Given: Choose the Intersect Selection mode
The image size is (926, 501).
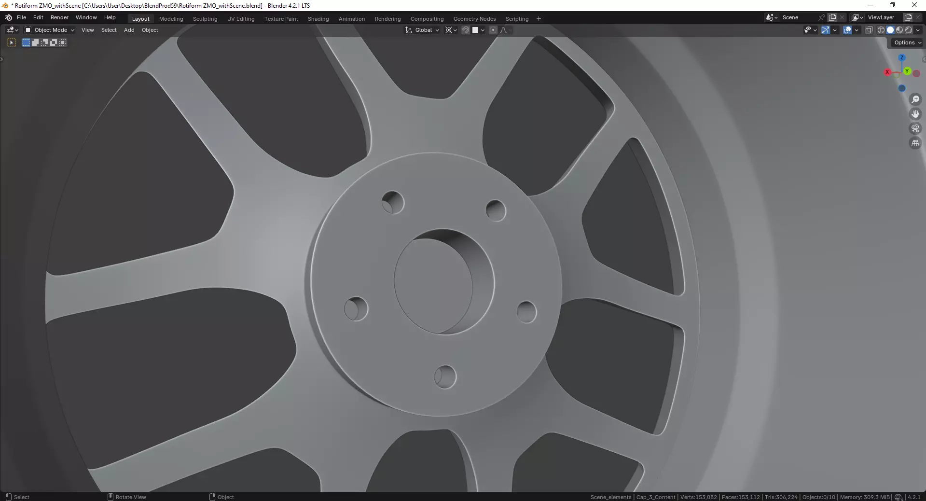Looking at the screenshot, I should pyautogui.click(x=63, y=42).
